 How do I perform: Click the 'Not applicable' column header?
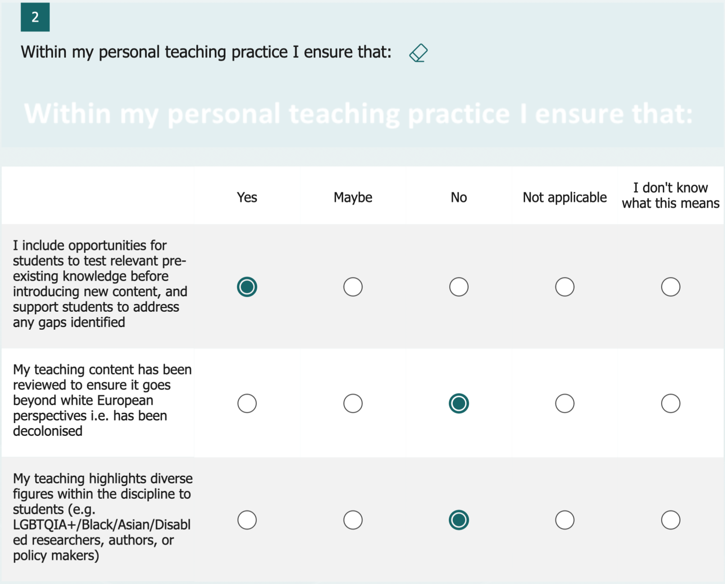pos(565,197)
